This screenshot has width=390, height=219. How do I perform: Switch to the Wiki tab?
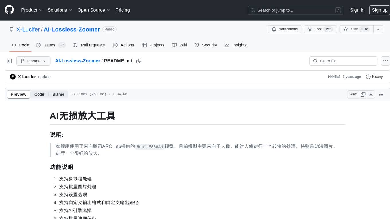(x=180, y=45)
